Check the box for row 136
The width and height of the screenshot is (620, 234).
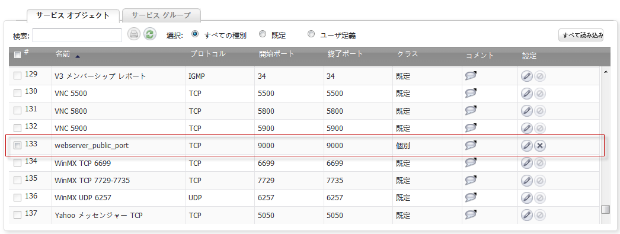coord(17,198)
